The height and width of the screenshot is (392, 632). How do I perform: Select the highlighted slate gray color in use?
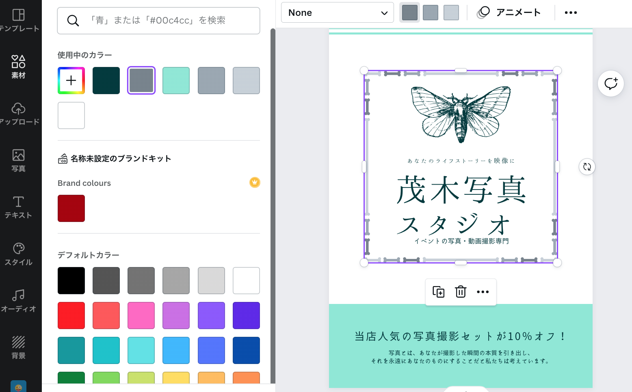[141, 80]
